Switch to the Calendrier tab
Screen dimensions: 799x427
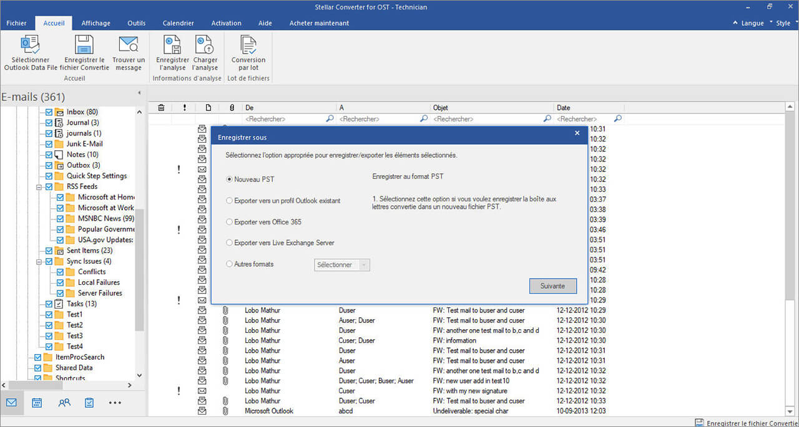(178, 23)
